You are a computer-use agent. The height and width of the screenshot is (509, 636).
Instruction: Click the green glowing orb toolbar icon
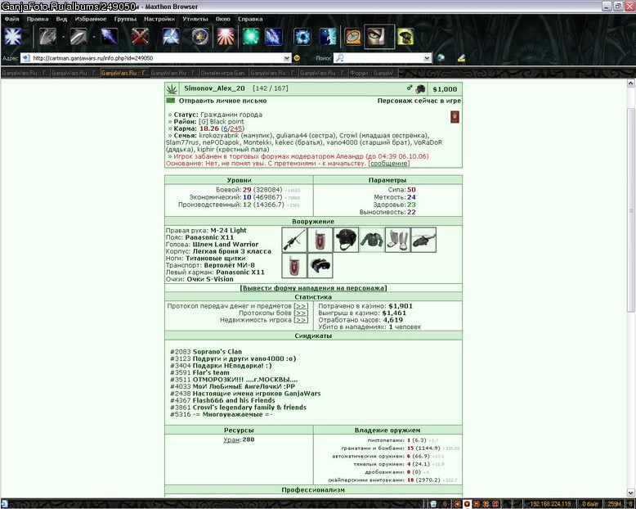click(251, 37)
